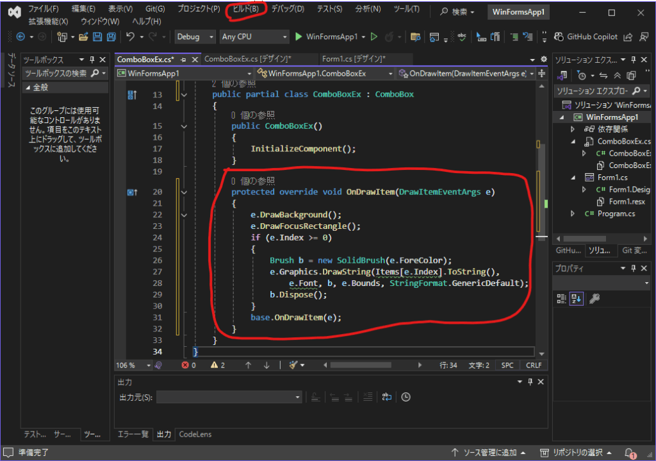
Task: Open the ビルド(B) menu
Action: tap(245, 10)
